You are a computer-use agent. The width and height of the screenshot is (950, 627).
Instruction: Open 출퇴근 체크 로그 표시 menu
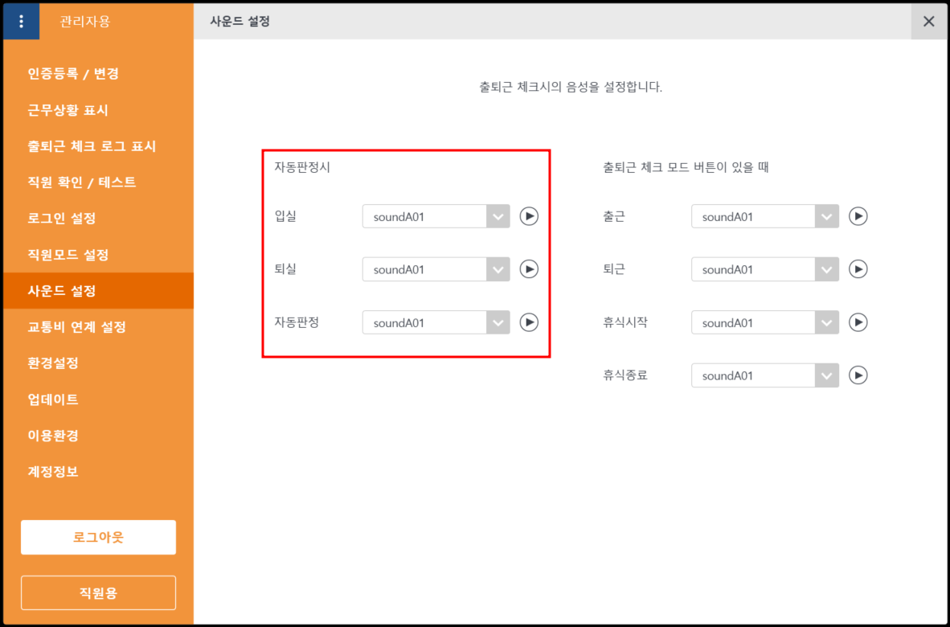pos(92,146)
